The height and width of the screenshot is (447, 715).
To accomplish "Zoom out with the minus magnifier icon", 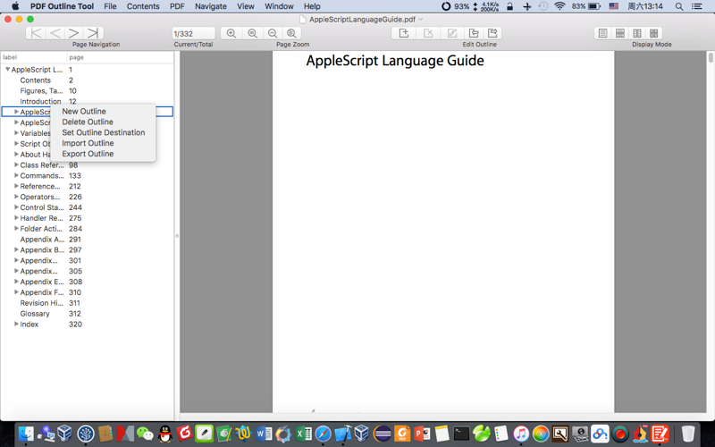I will [273, 33].
